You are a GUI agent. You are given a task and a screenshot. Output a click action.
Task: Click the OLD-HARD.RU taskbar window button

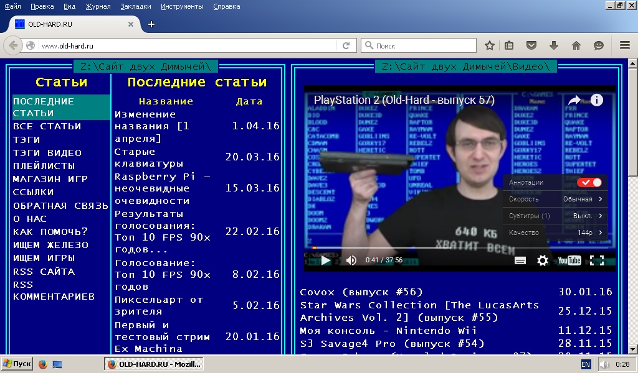154,364
